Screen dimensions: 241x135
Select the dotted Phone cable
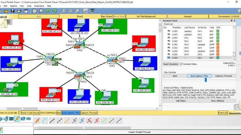pyautogui.click(x=74, y=121)
